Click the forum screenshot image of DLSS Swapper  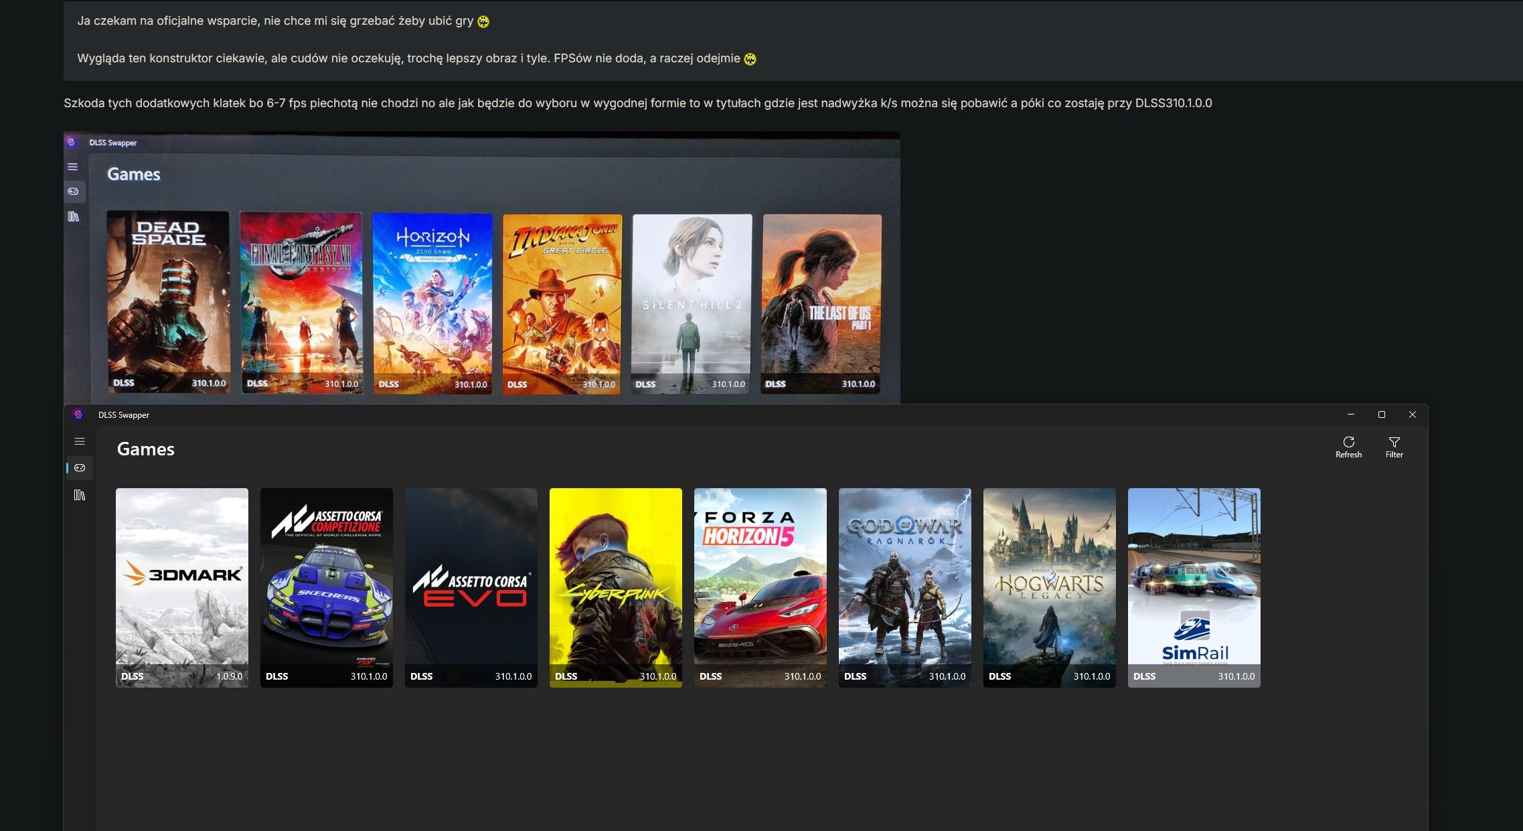point(482,268)
